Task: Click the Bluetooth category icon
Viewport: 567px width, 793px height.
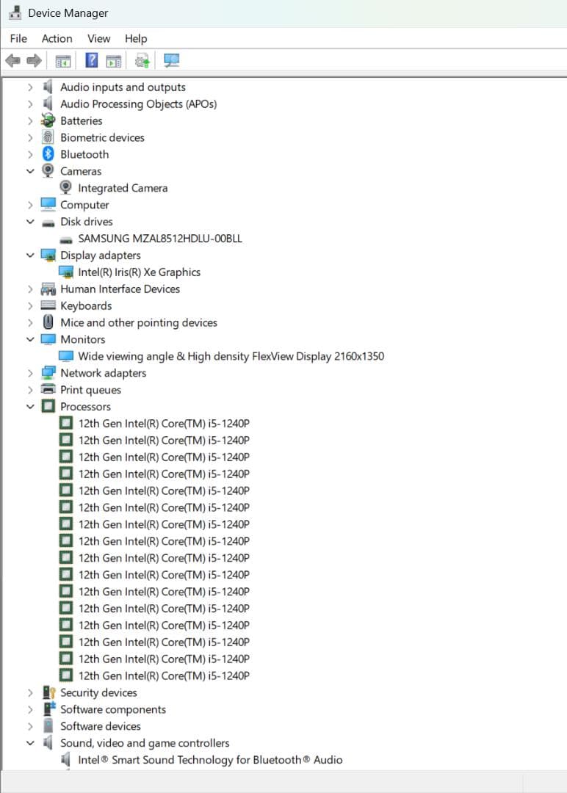Action: pos(48,154)
